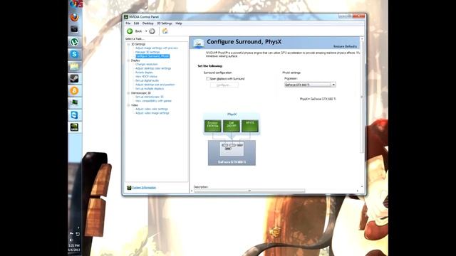Open the Steam taskbar icon

[74, 78]
